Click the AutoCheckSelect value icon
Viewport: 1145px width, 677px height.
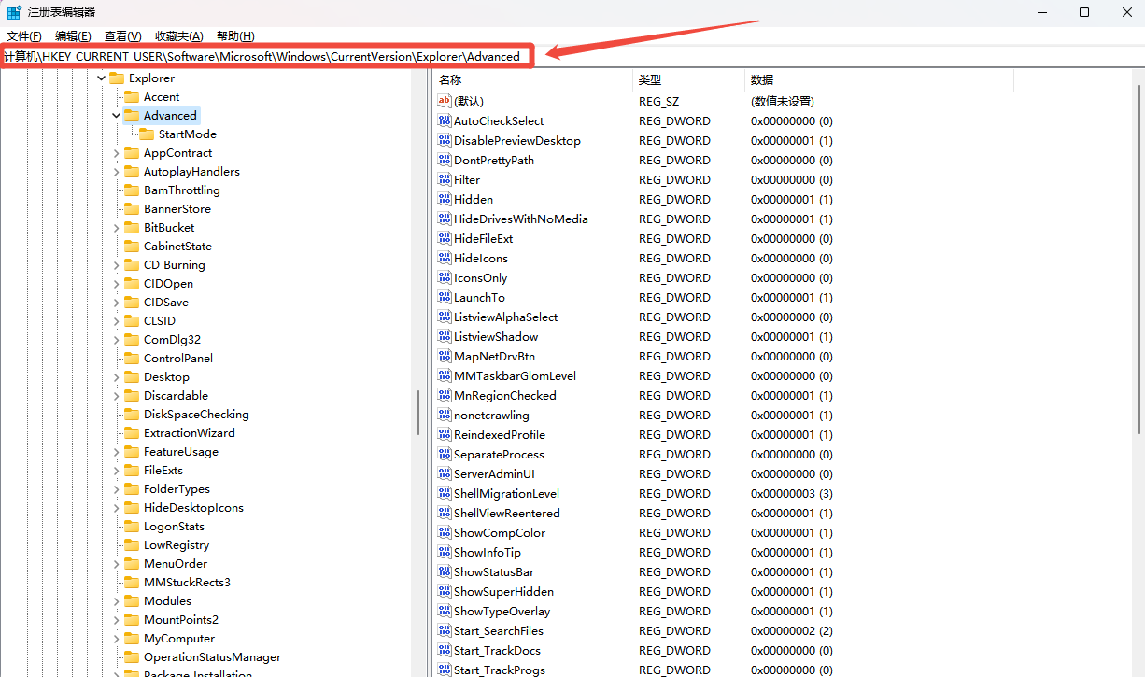(445, 120)
